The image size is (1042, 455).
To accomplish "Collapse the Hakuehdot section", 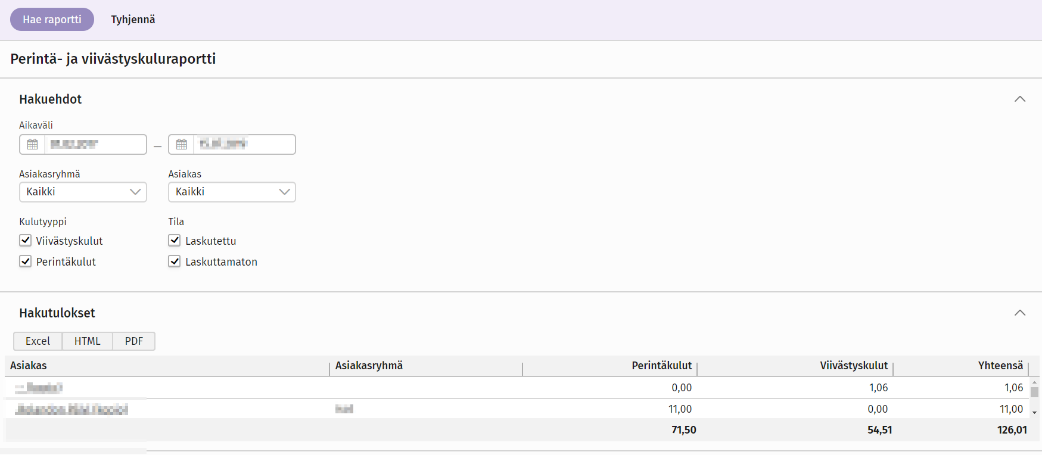I will pyautogui.click(x=1020, y=99).
